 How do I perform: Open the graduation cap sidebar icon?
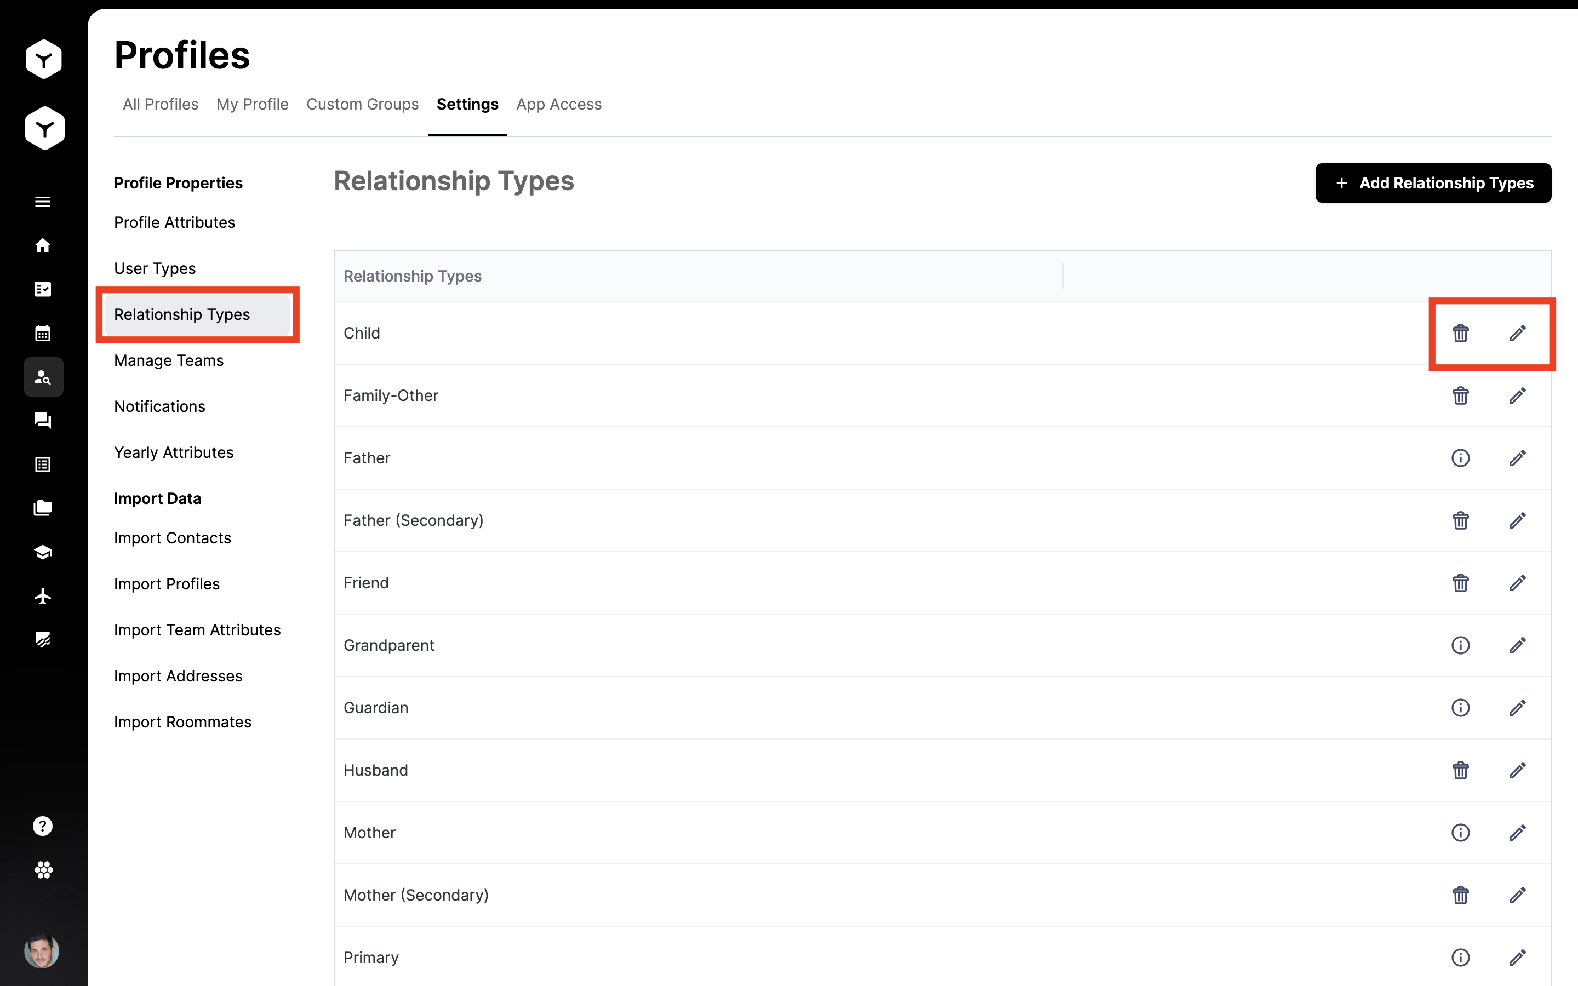pos(43,552)
